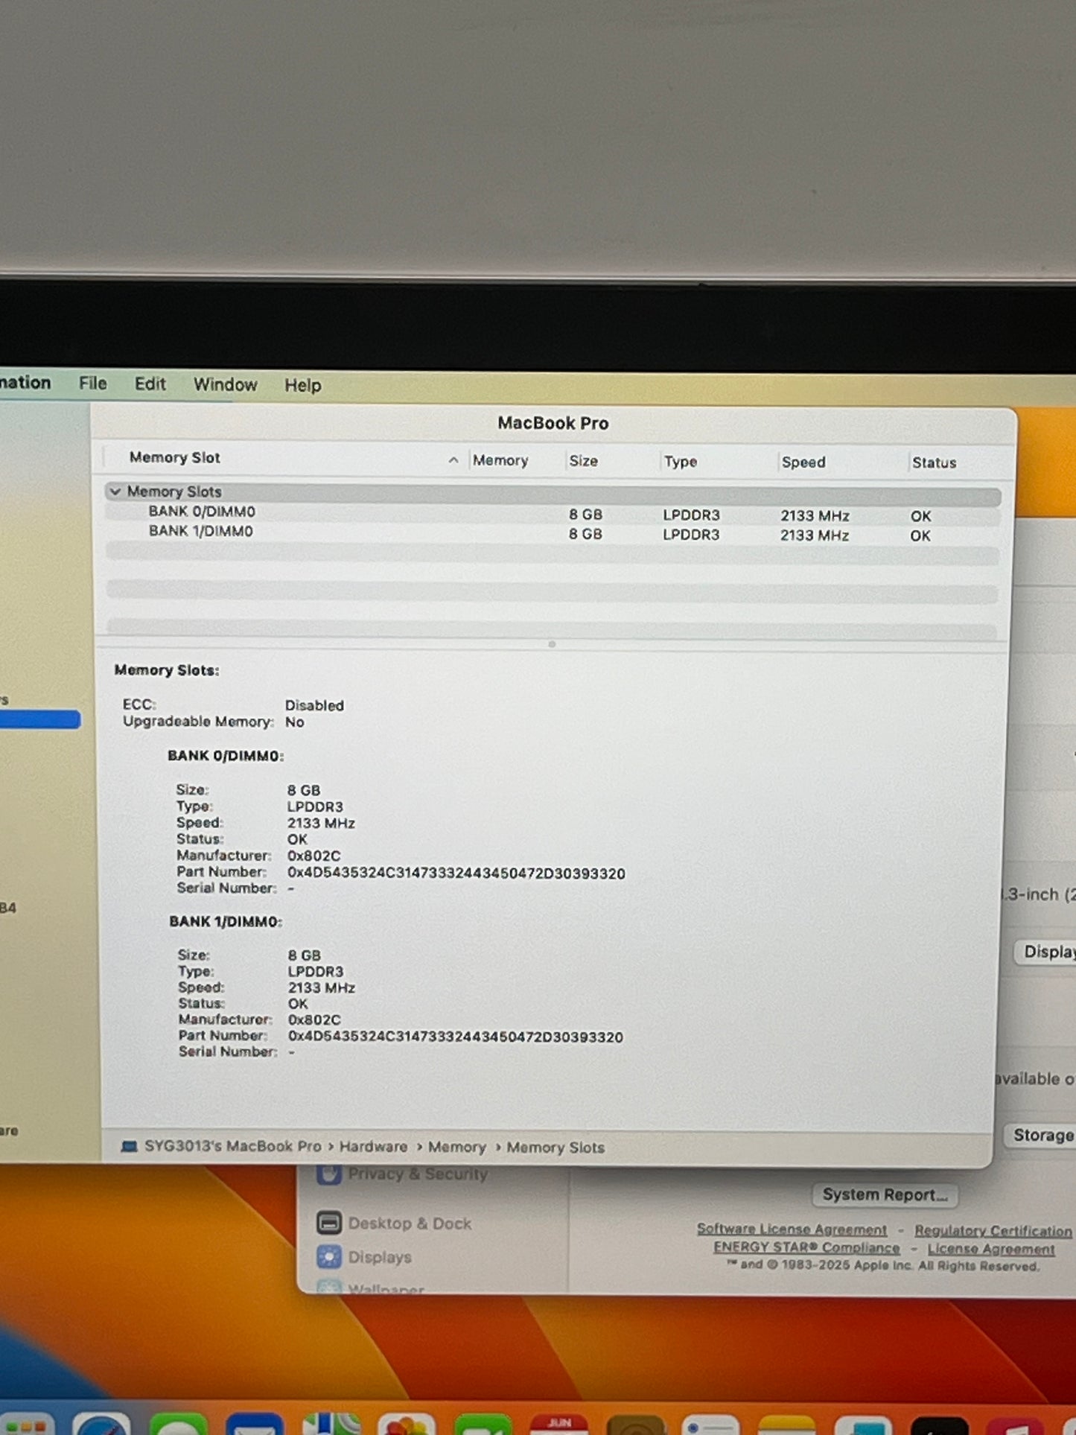Screen dimensions: 1076x1435
Task: Open Privacy & Security icon in Settings sidebar
Action: 328,1174
